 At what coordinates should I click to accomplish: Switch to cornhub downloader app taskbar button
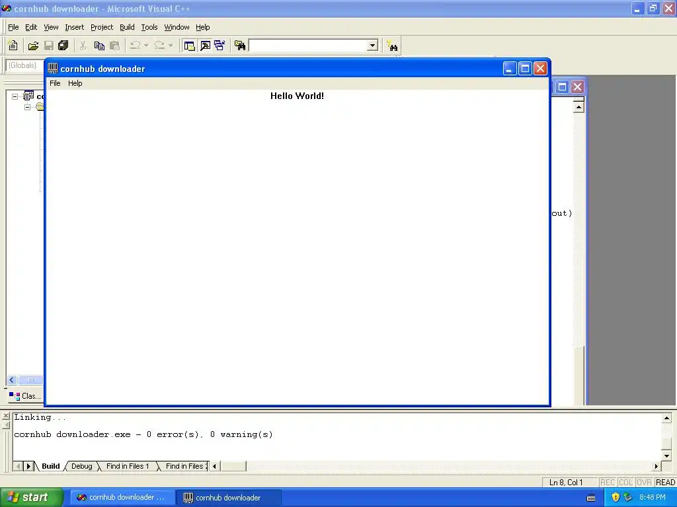229,498
